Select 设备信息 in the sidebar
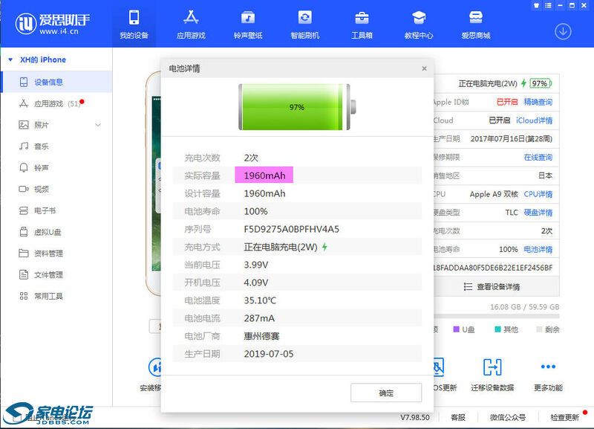 [x=57, y=82]
